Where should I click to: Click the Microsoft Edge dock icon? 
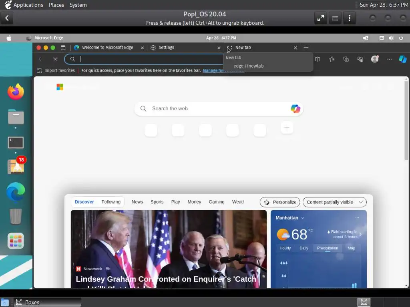16,192
